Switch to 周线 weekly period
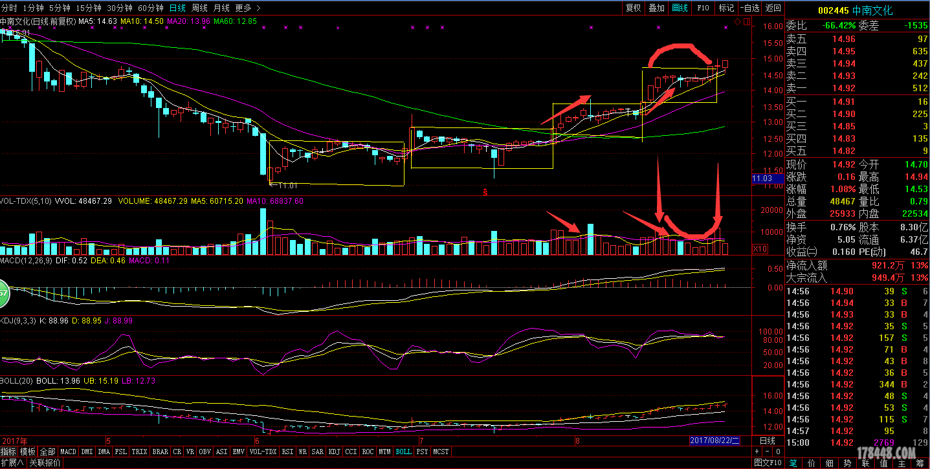 (x=199, y=8)
